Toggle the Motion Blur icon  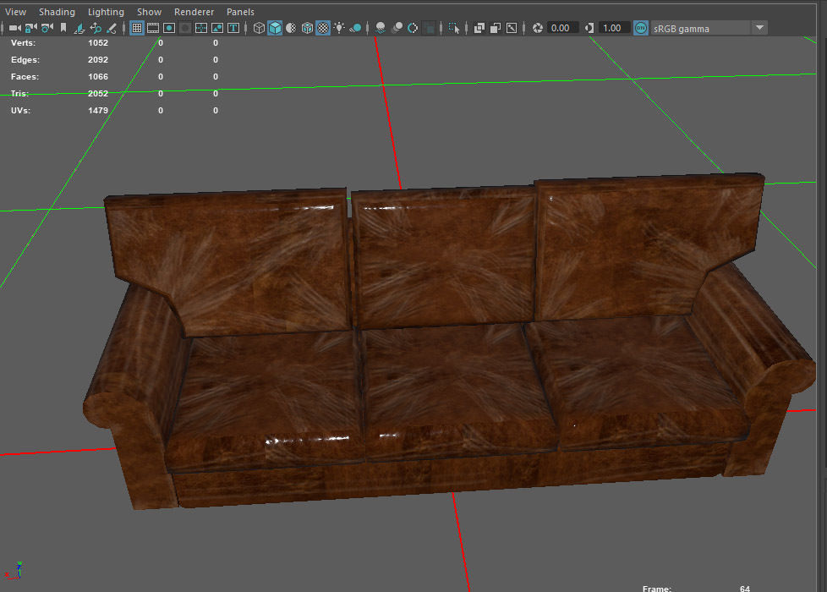point(397,28)
